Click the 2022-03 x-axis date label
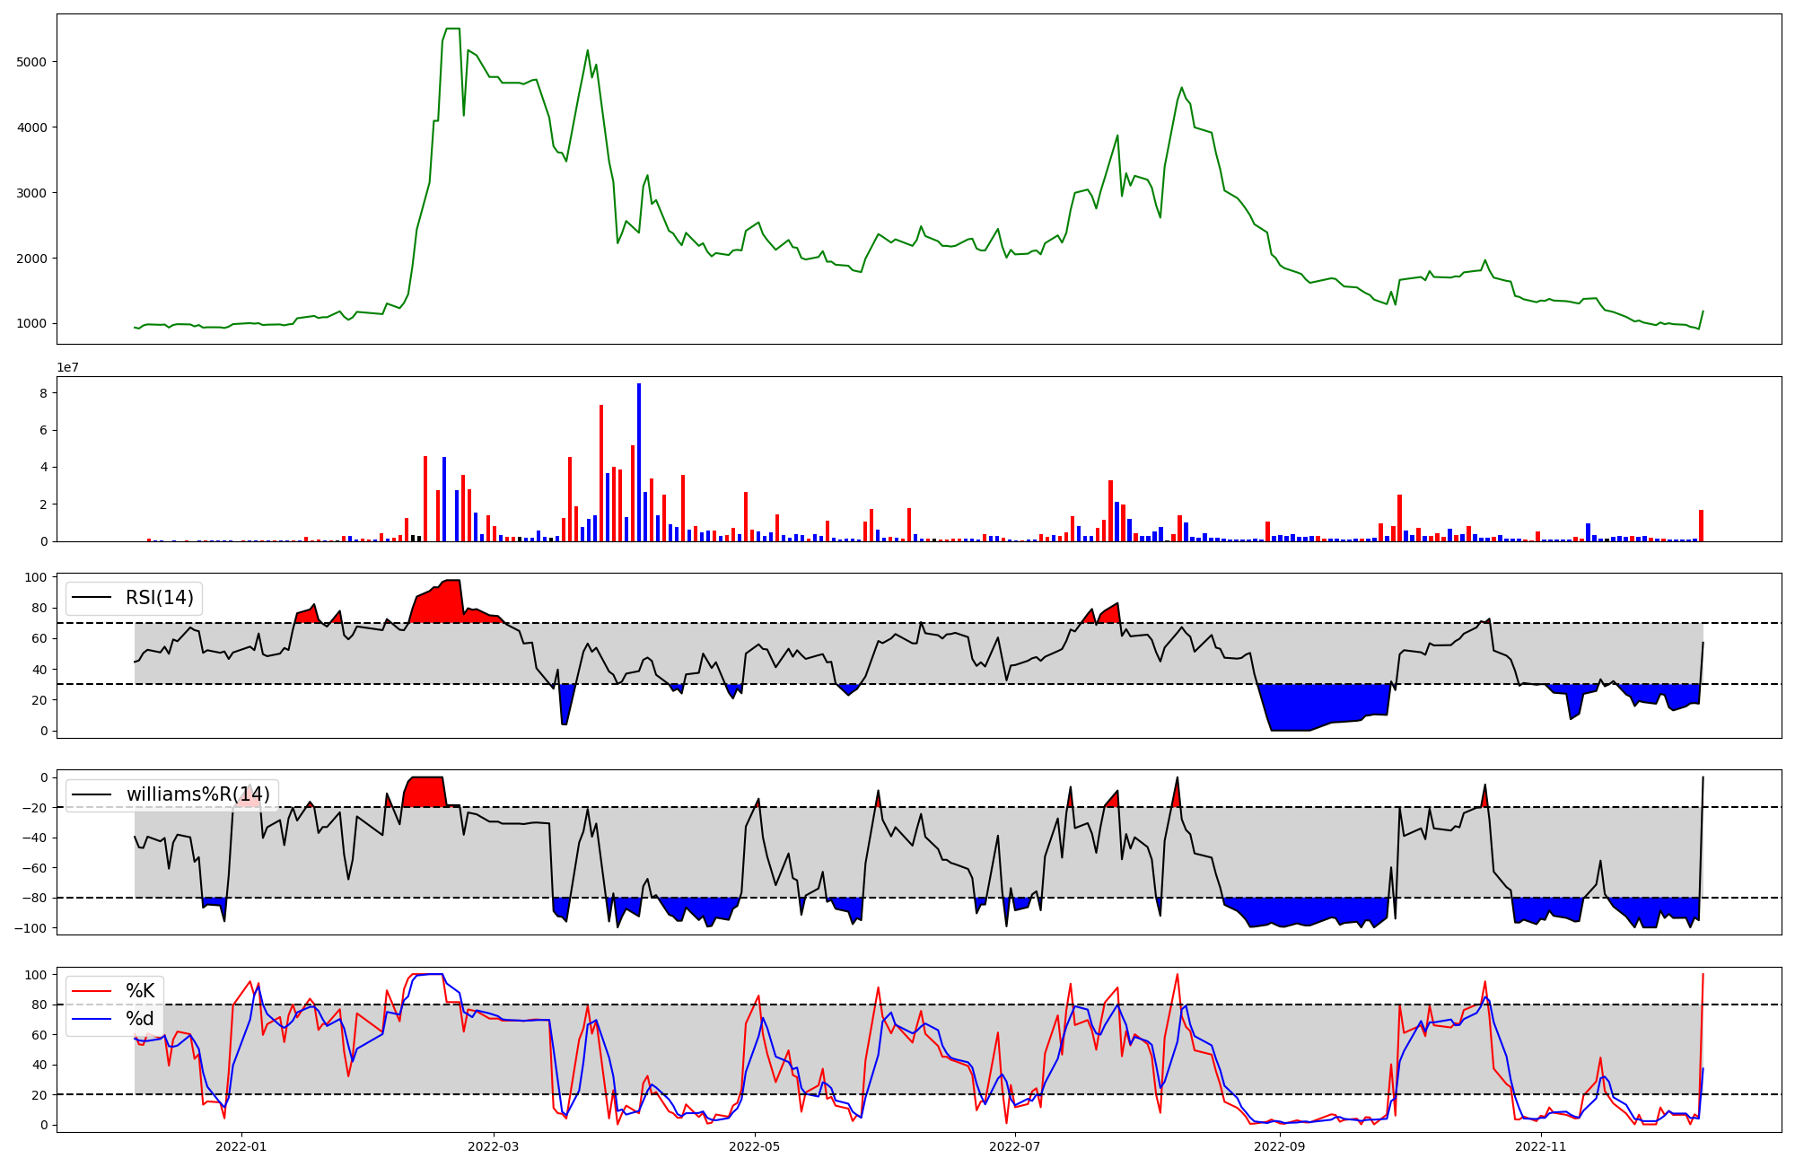This screenshot has height=1167, width=1795. 494,1146
